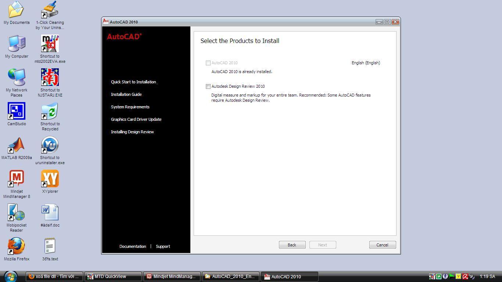Select My Network Places icon
This screenshot has height=282, width=502.
(17, 77)
